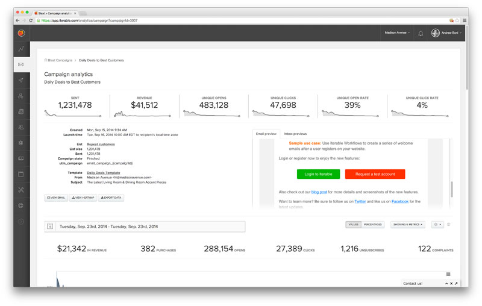The width and height of the screenshot is (482, 306).
Task: Toggle the chart to Values mode
Action: coord(354,225)
